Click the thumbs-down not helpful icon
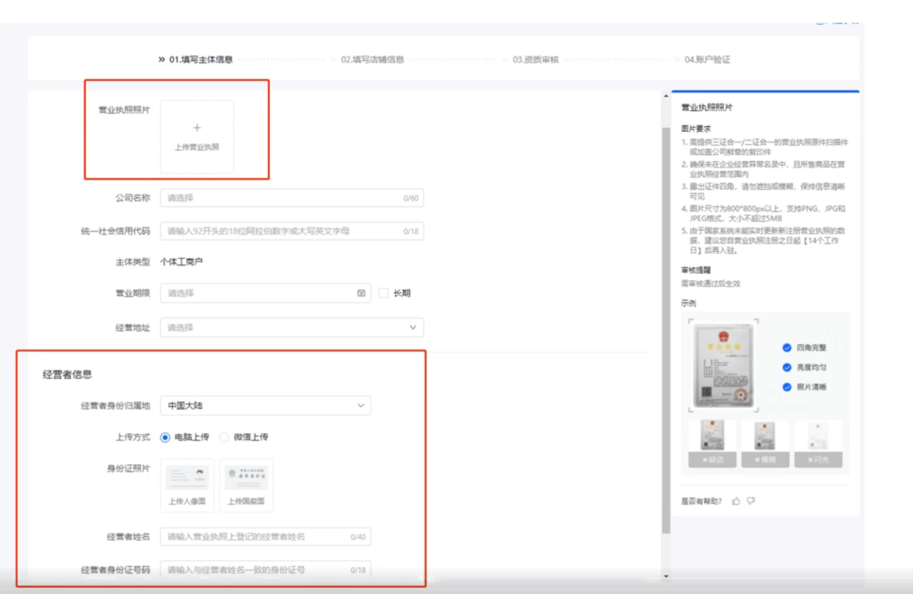The width and height of the screenshot is (913, 594). 751,501
